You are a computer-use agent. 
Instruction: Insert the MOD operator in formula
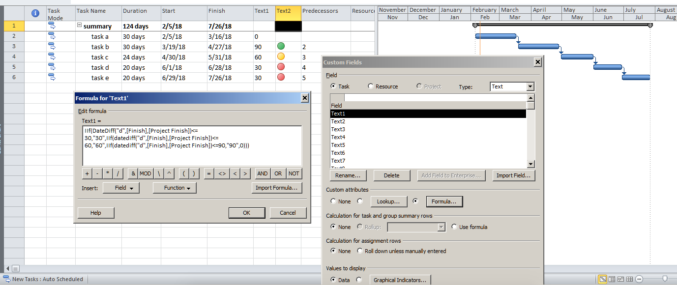pos(146,173)
